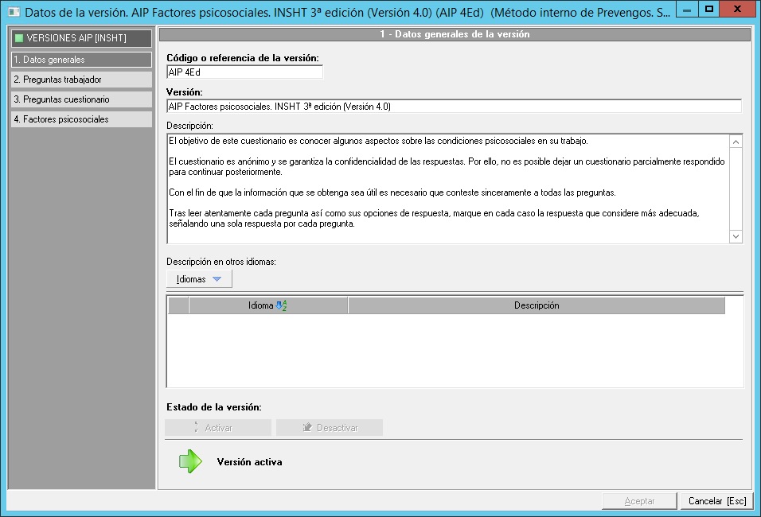Click green square icon beside VERSIONES AIP
Viewport: 761px width, 517px height.
19,38
